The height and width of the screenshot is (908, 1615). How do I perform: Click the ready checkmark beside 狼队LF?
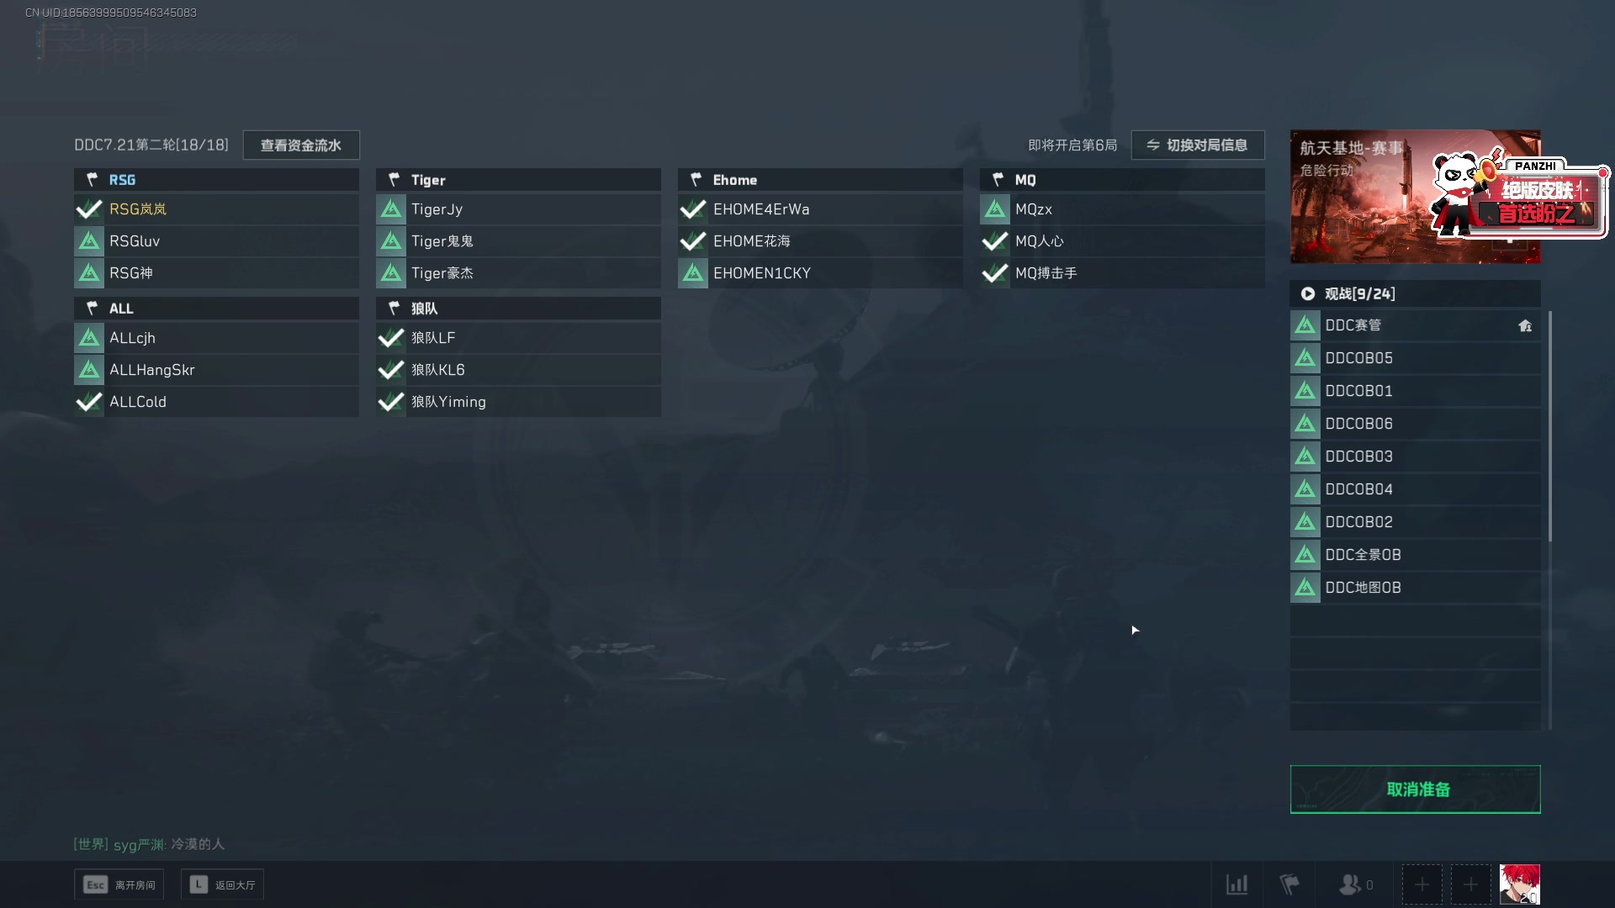click(x=391, y=338)
